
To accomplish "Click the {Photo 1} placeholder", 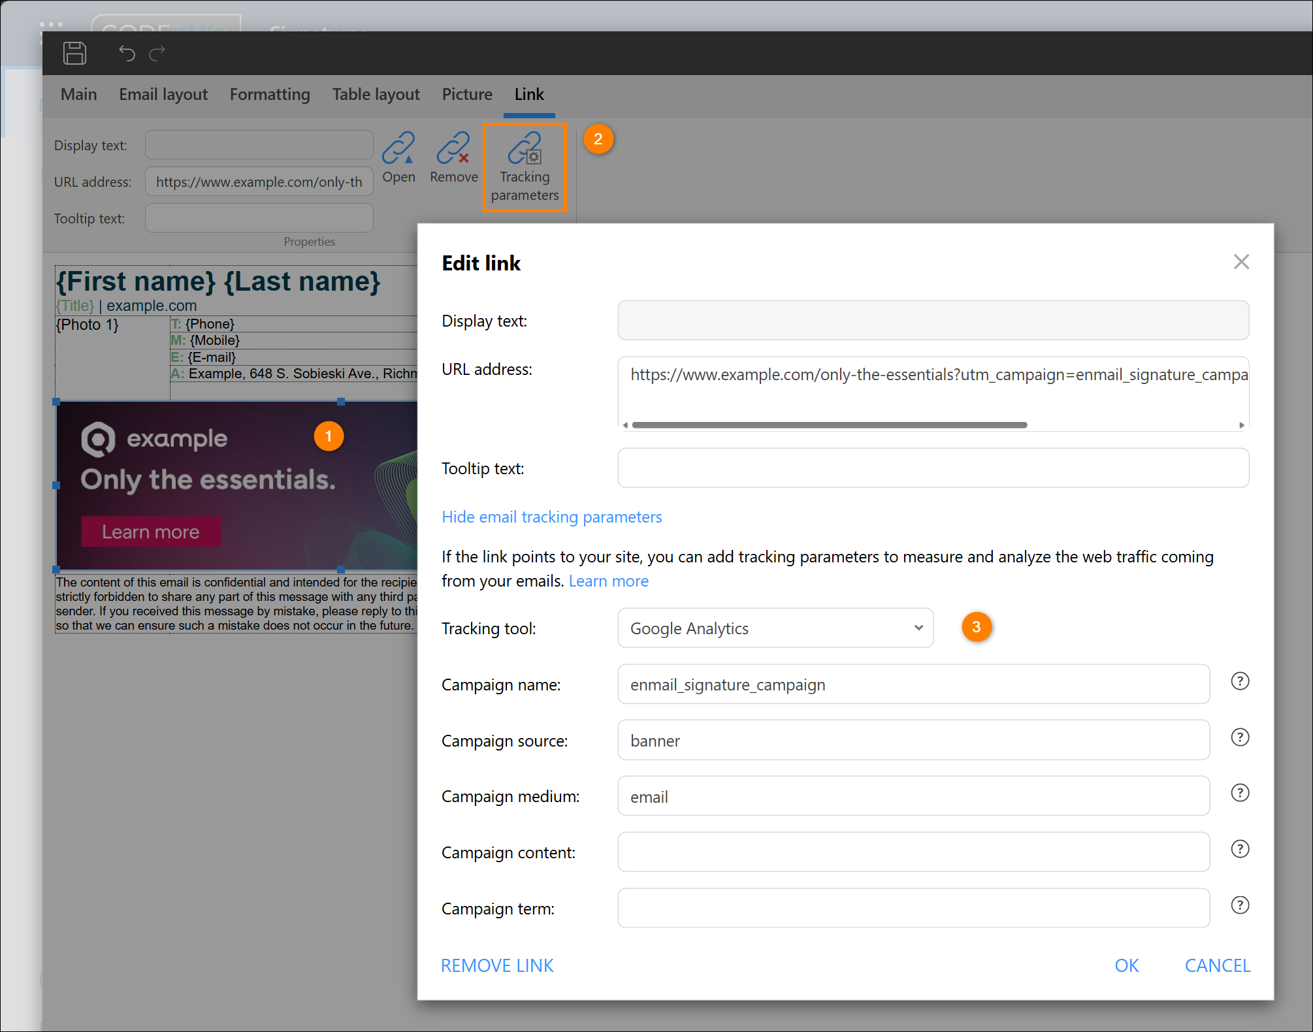I will point(88,325).
